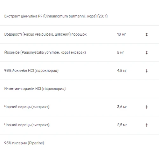The height and width of the screenshot is (159, 159).
Task: Click the double dagger symbol beside 5 мг
Action: click(x=147, y=52)
